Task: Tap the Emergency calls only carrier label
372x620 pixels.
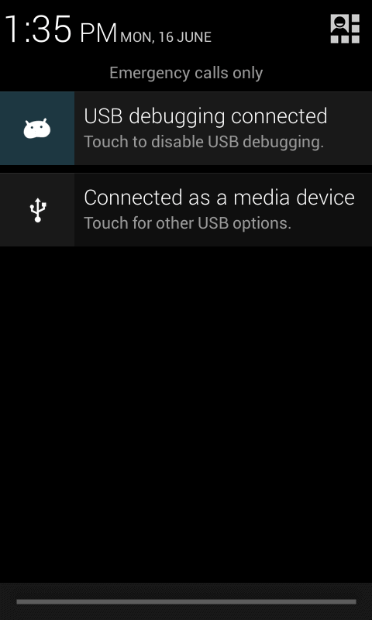Action: 186,73
